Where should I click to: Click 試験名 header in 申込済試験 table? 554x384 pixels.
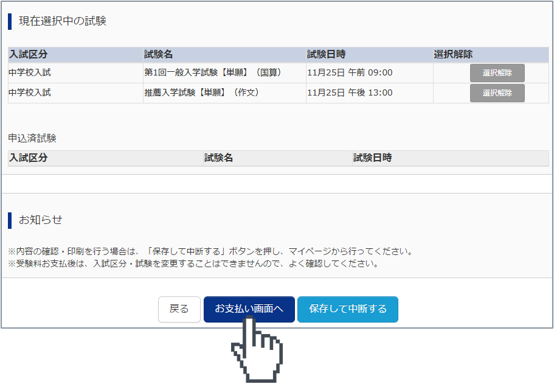[x=219, y=158]
